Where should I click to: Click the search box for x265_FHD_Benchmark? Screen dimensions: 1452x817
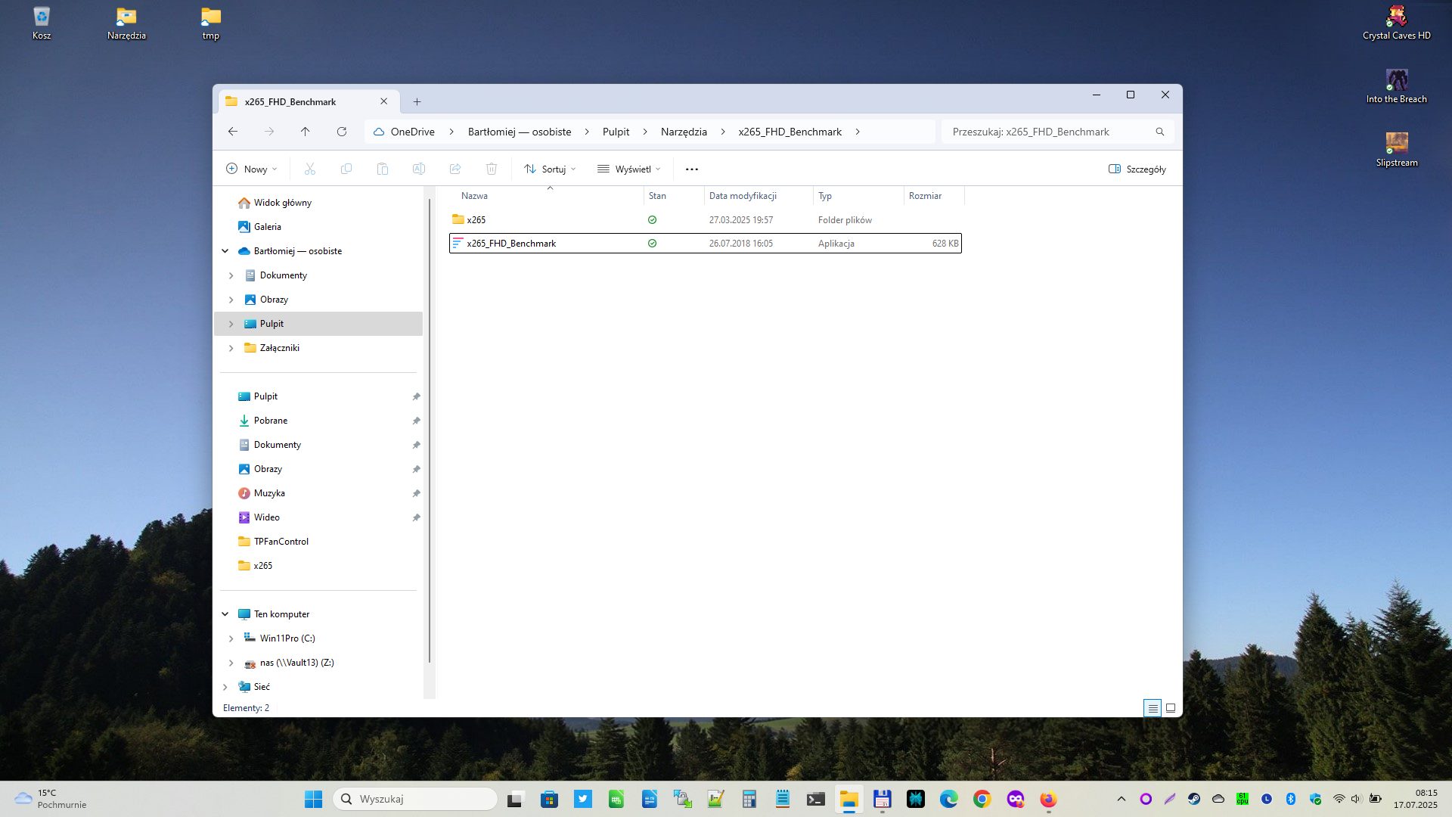pos(1051,132)
